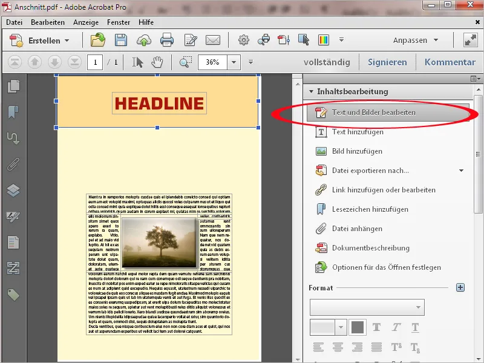This screenshot has height=363, width=484.
Task: Click Dokumentbeschreibung
Action: point(371,248)
